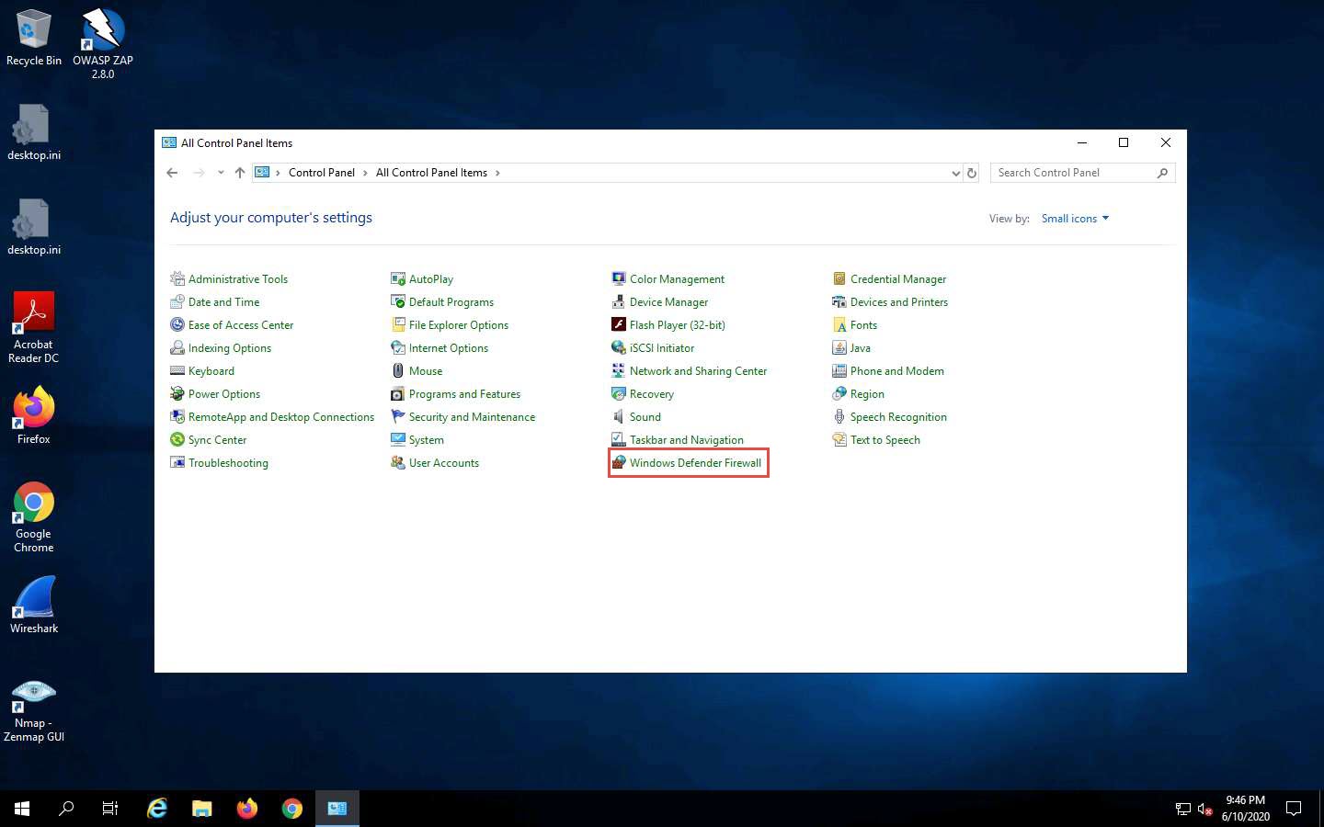
Task: Open Power Options icon
Action: (x=177, y=393)
